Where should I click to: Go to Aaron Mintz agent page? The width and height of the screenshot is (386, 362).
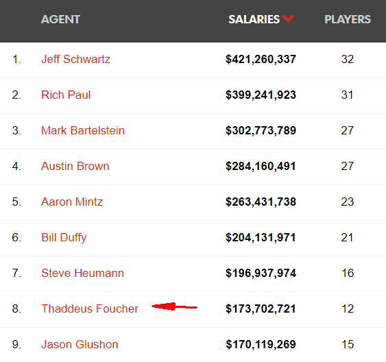point(71,202)
